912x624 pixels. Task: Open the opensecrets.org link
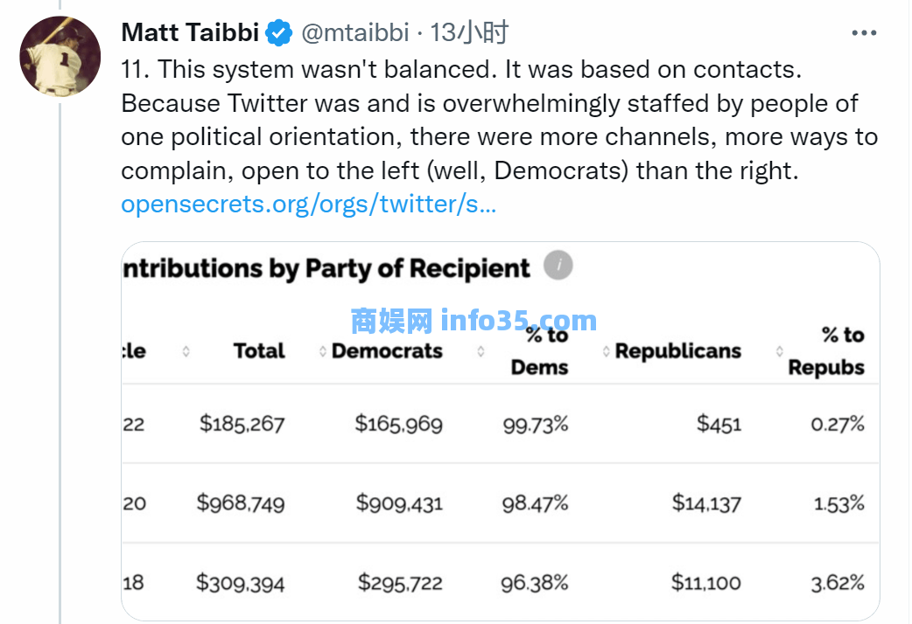(x=308, y=205)
